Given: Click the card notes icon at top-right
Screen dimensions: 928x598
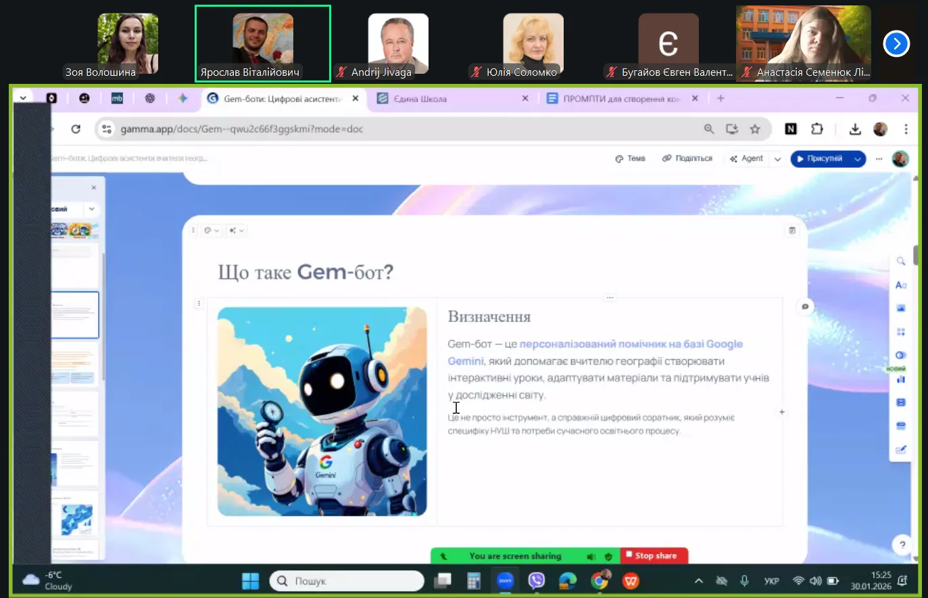Looking at the screenshot, I should pyautogui.click(x=792, y=231).
